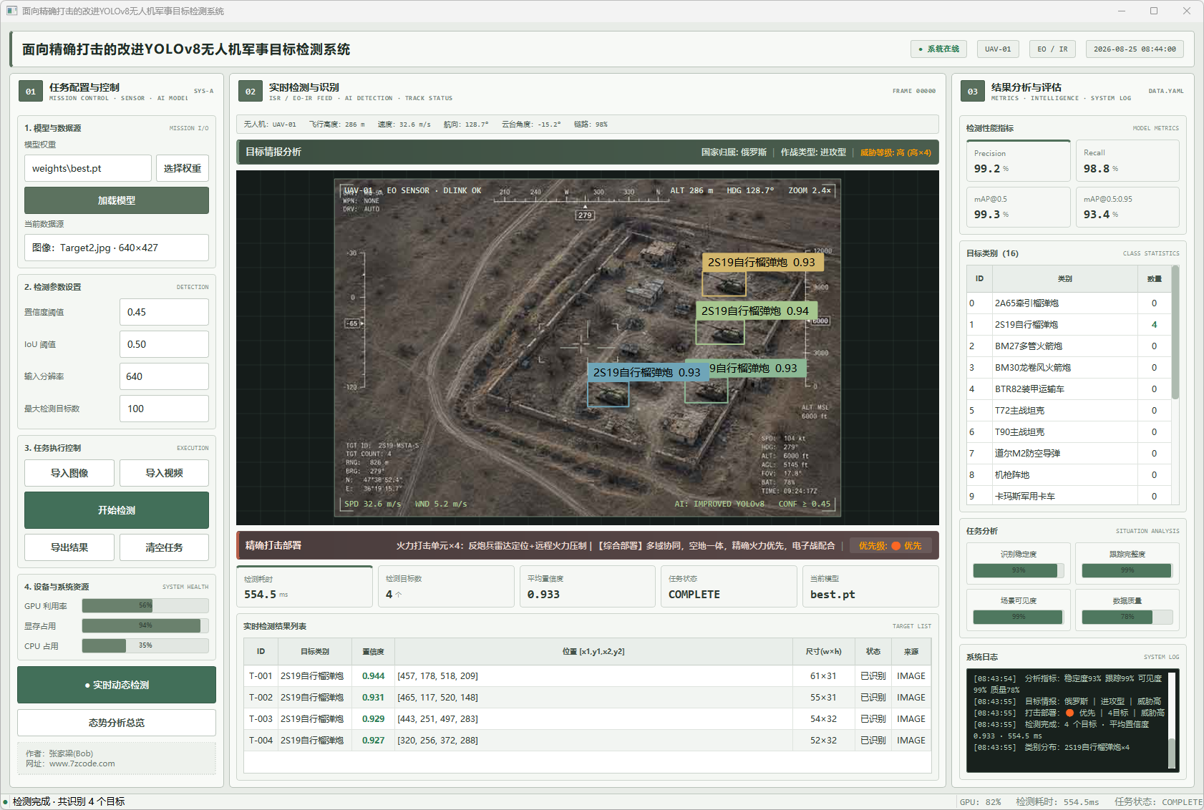Clear the task with 清空任务

tap(164, 547)
